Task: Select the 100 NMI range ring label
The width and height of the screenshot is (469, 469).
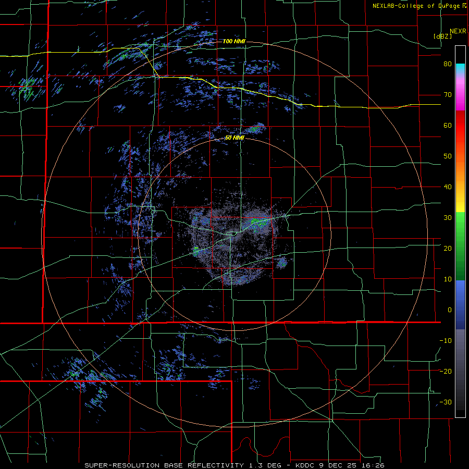Action: pyautogui.click(x=234, y=41)
